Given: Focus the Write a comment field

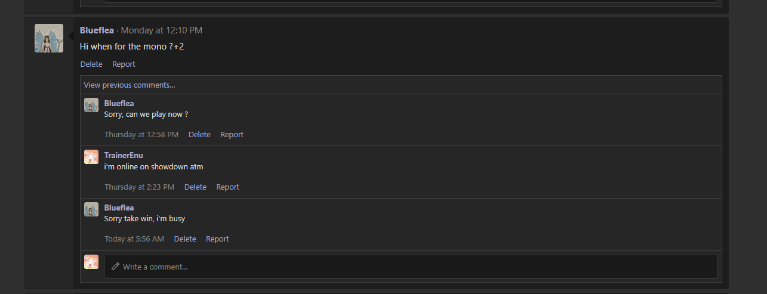Looking at the screenshot, I should point(411,267).
